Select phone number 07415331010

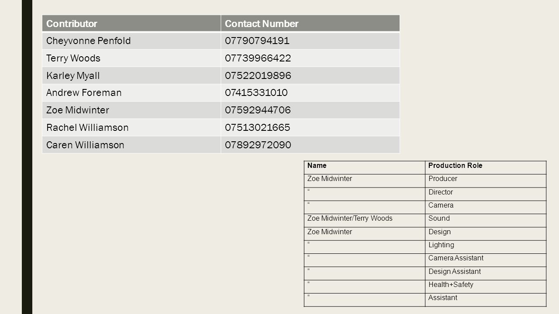pos(310,92)
